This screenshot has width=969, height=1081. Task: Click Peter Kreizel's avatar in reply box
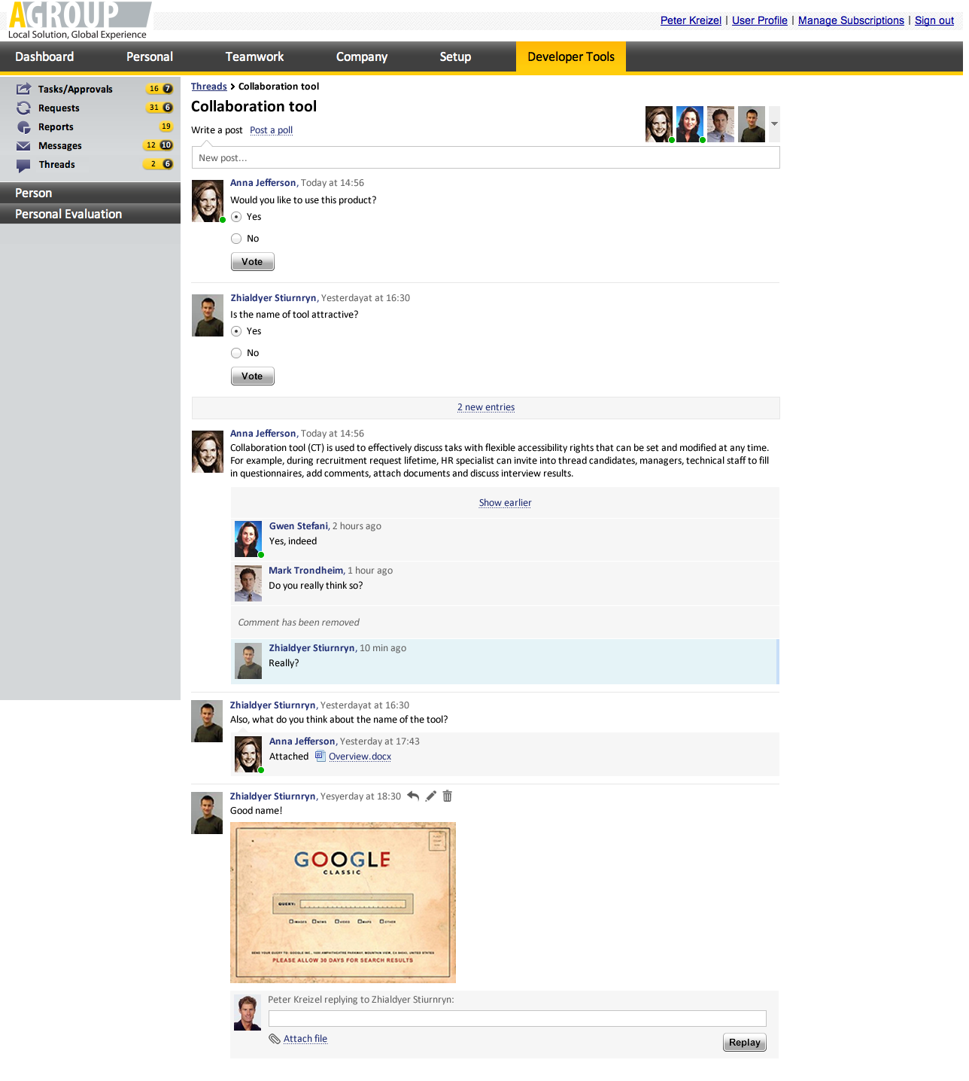(x=248, y=1012)
